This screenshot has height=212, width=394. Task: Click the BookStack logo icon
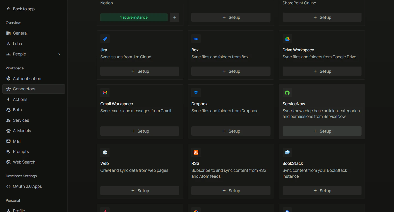[287, 152]
